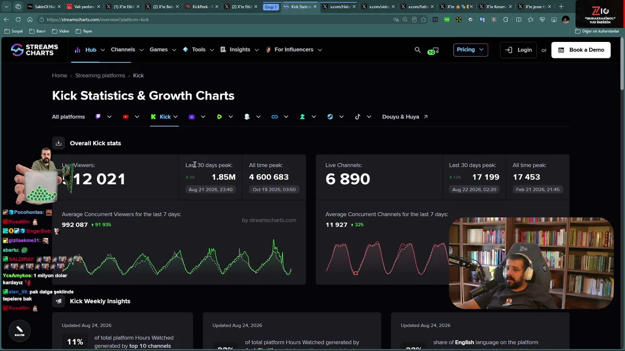Expand the Twitch platform chevron
Screen dimensions: 625x351
click(x=109, y=117)
